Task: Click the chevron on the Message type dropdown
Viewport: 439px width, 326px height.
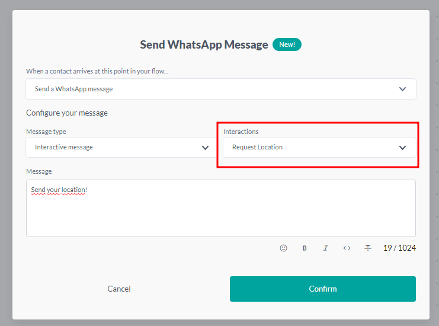Action: tap(205, 148)
